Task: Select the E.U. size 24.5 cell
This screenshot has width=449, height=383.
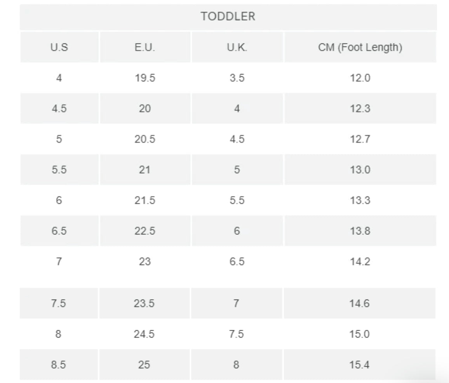Action: (144, 334)
